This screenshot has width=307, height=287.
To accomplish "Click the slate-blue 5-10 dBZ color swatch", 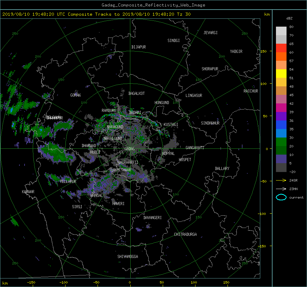I will 281,159.
